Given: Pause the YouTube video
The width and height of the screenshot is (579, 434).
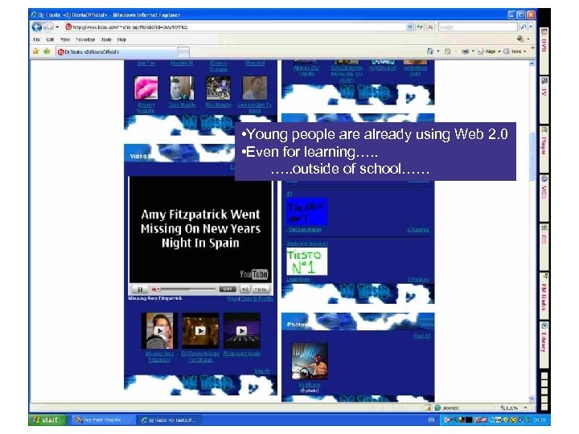Looking at the screenshot, I should (x=140, y=289).
